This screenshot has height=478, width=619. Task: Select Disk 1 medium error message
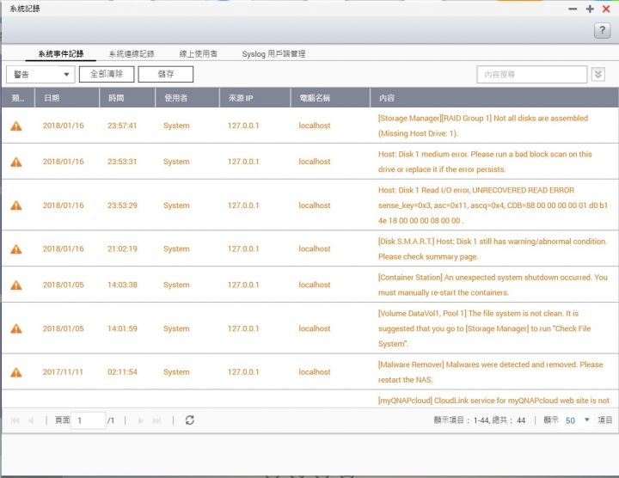(x=485, y=162)
